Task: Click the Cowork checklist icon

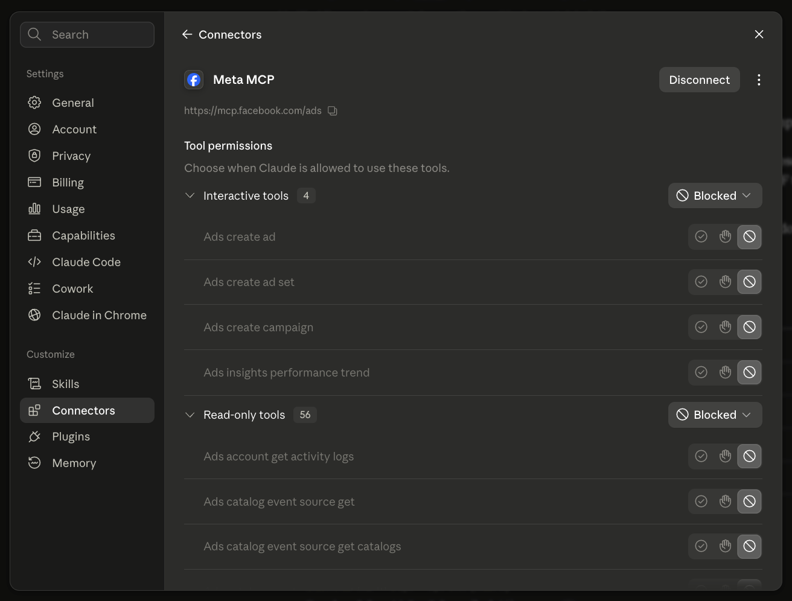Action: [x=34, y=288]
